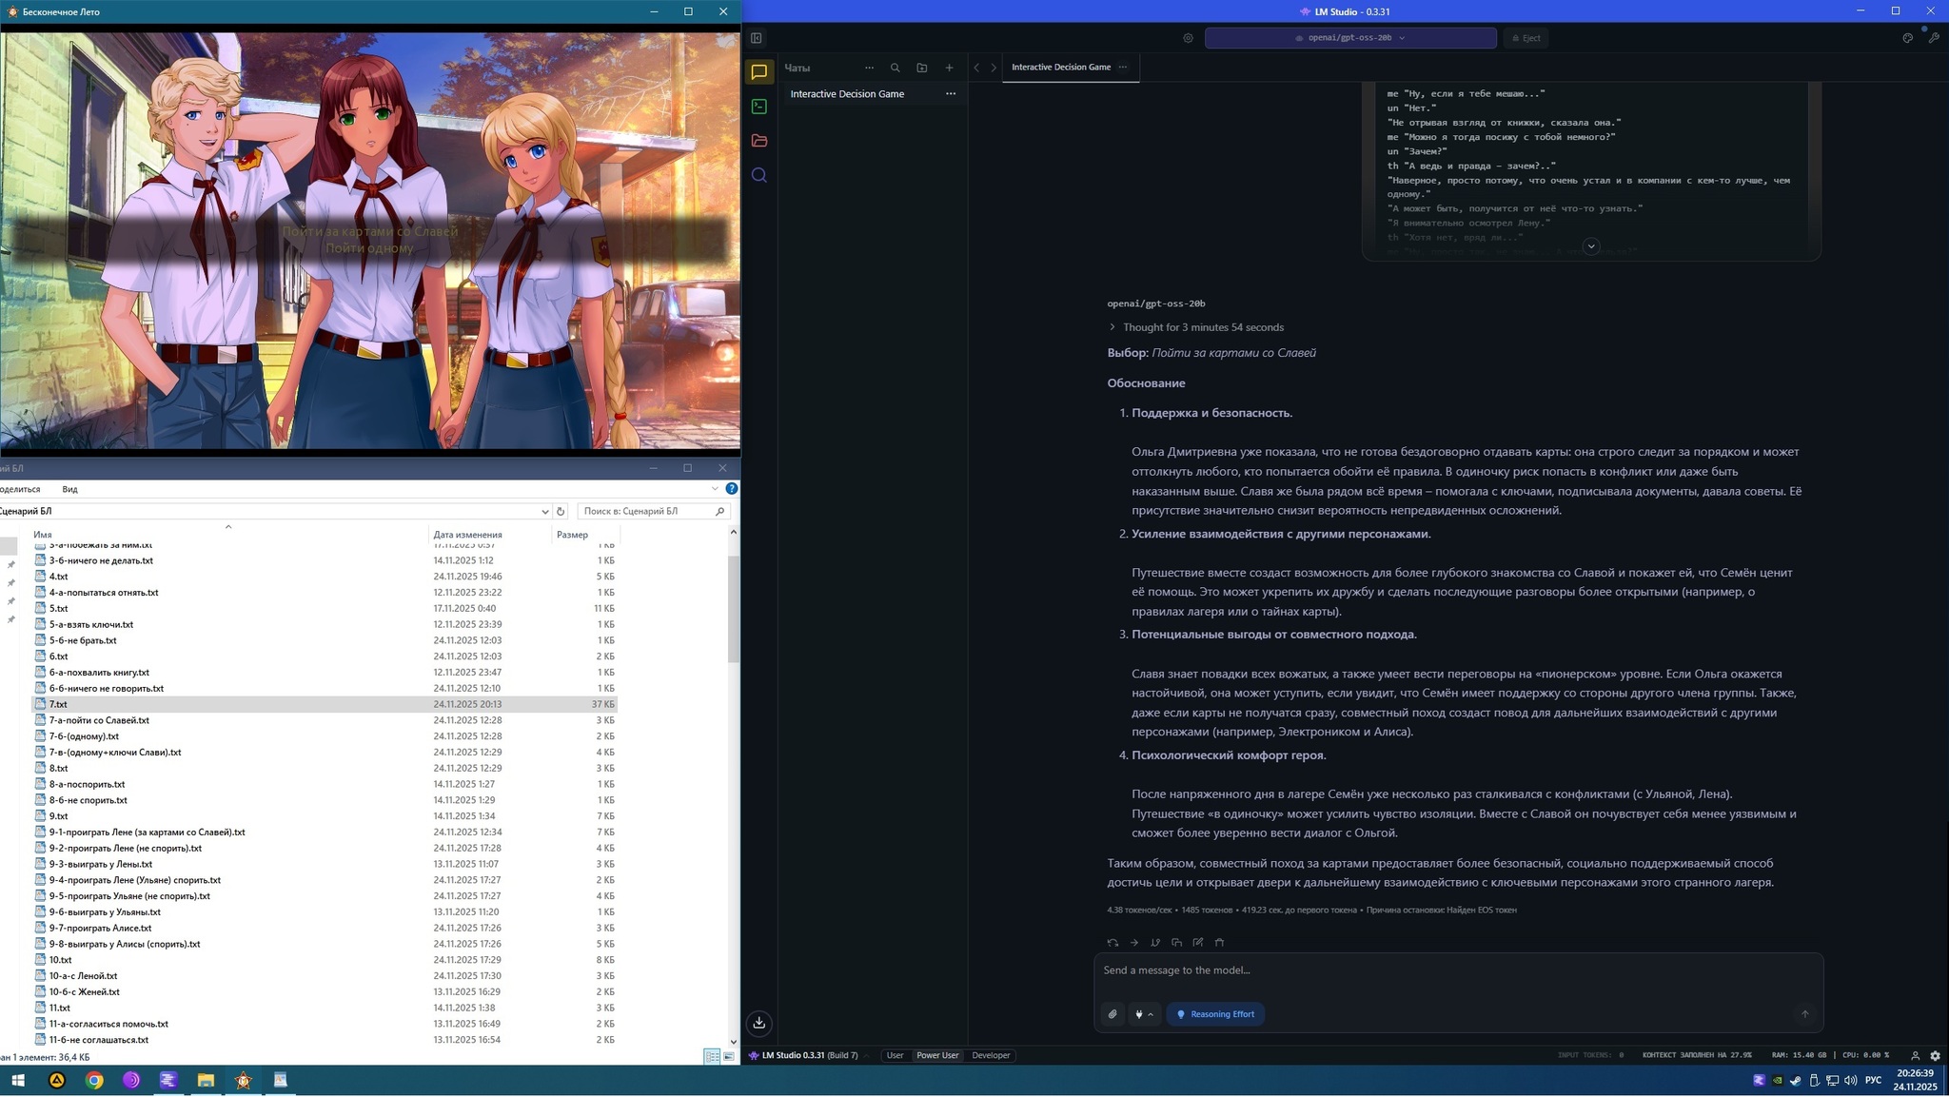This screenshot has width=1949, height=1097.
Task: Open the Developer terminal sidebar icon
Action: pos(758,107)
